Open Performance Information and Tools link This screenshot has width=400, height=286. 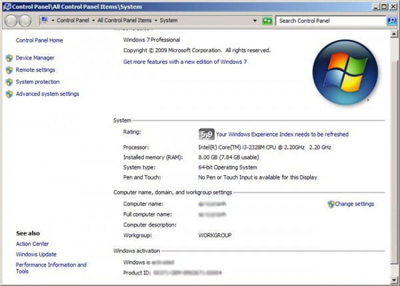[x=51, y=268]
